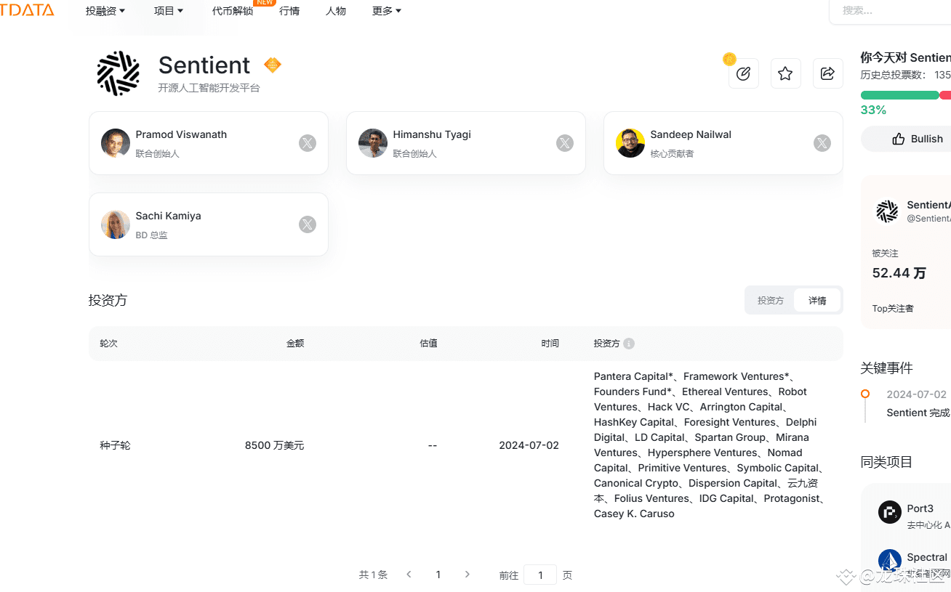
Task: Switch investor view to 详情
Action: click(817, 300)
